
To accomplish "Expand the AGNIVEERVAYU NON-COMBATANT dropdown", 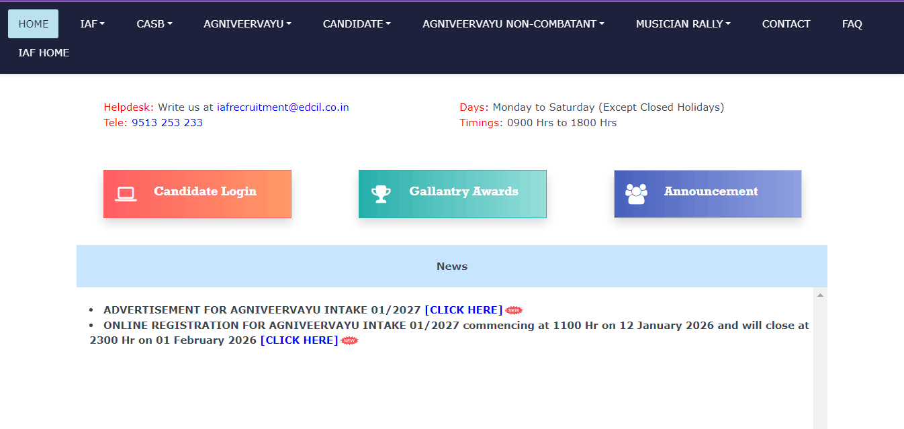I will click(x=513, y=23).
